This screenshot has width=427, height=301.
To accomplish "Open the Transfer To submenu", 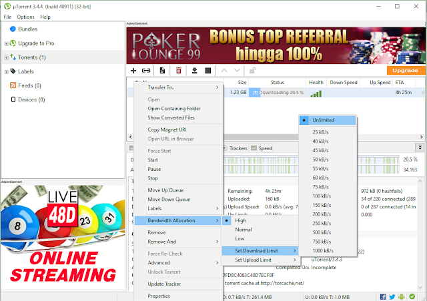I will (x=179, y=87).
